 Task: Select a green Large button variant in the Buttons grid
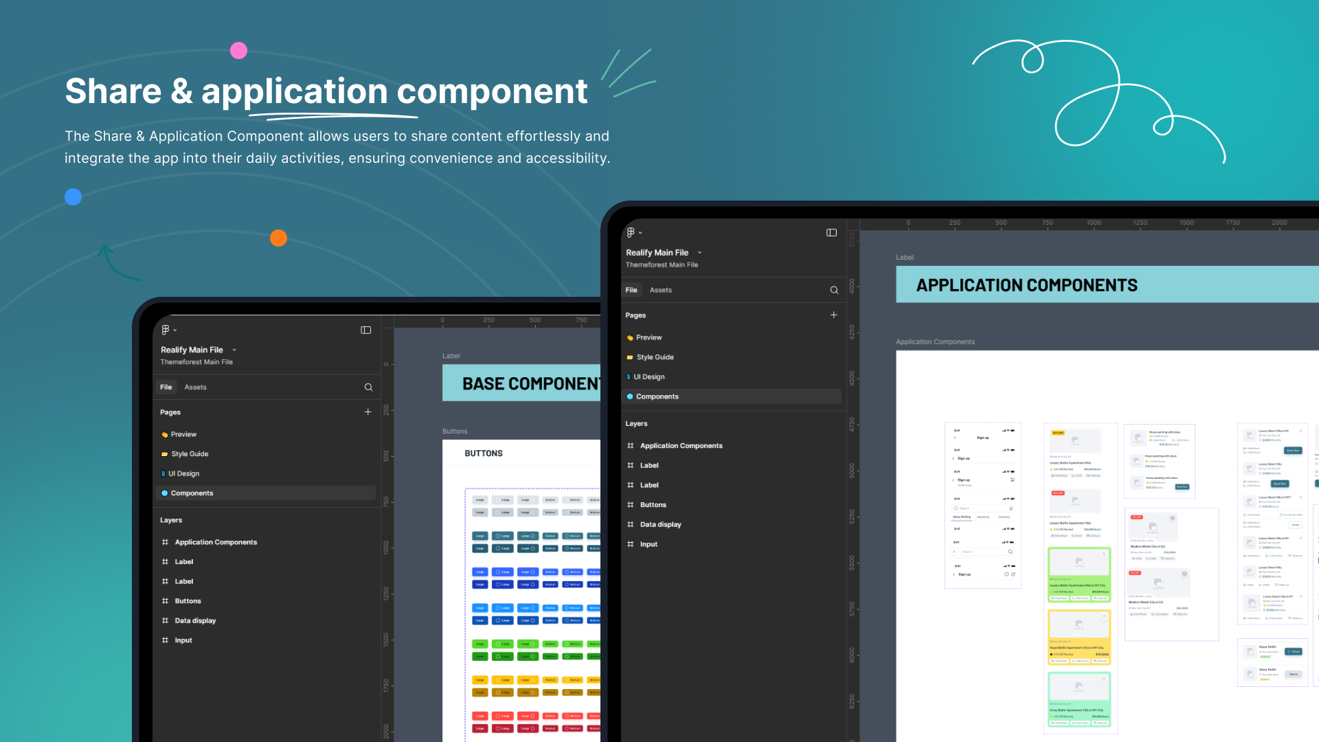point(480,644)
